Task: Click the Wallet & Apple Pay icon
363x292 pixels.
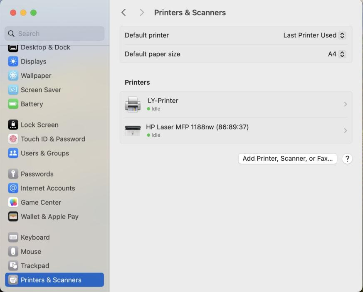Action: tap(13, 216)
